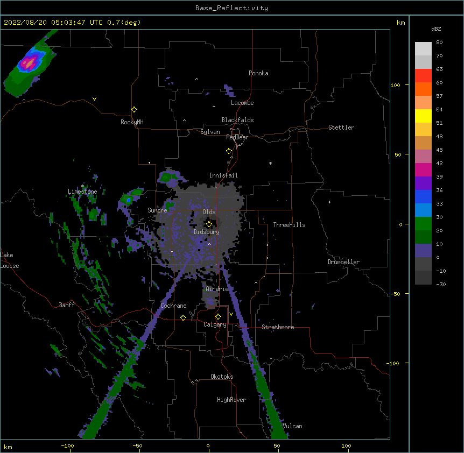The width and height of the screenshot is (464, 453).
Task: Select the 65-60 dBZ red legend swatch
Action: click(423, 76)
